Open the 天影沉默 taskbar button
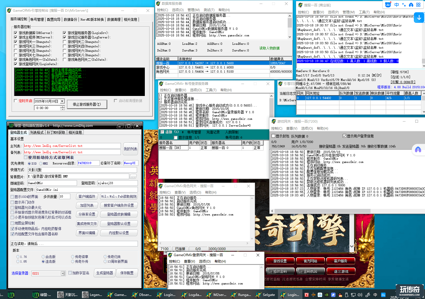This screenshot has width=425, height=299. [x=67, y=295]
